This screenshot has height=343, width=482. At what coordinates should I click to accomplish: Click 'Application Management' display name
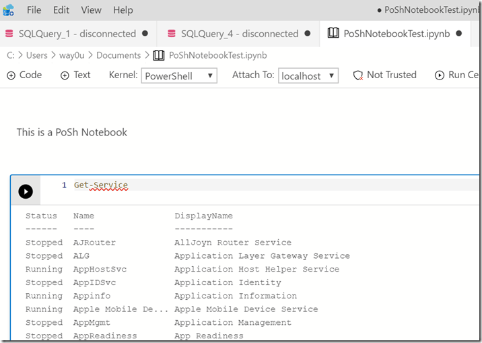pos(233,323)
